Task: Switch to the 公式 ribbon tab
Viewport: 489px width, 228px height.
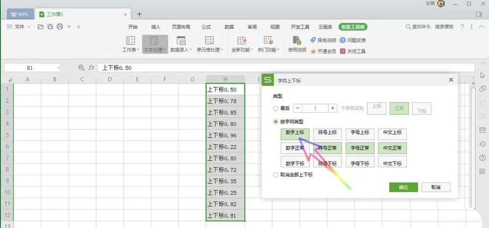Action: coord(206,27)
